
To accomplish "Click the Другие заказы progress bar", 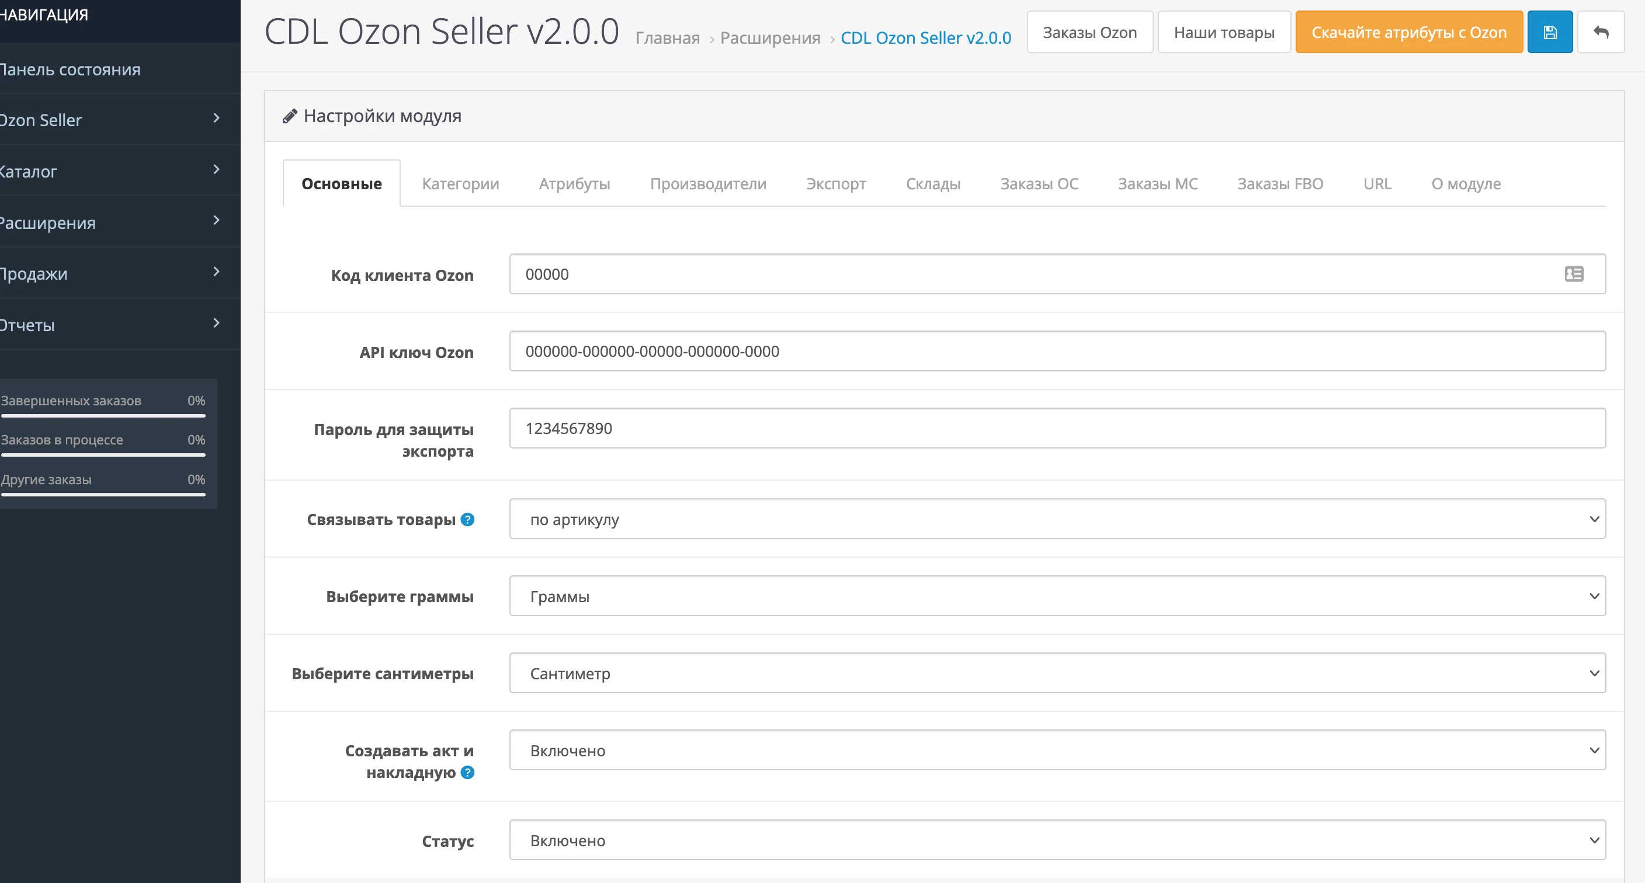I will (x=103, y=494).
